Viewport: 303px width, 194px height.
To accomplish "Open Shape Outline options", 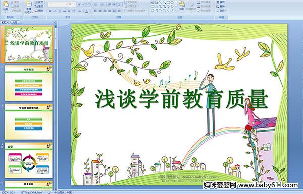I will pyautogui.click(x=205, y=6).
